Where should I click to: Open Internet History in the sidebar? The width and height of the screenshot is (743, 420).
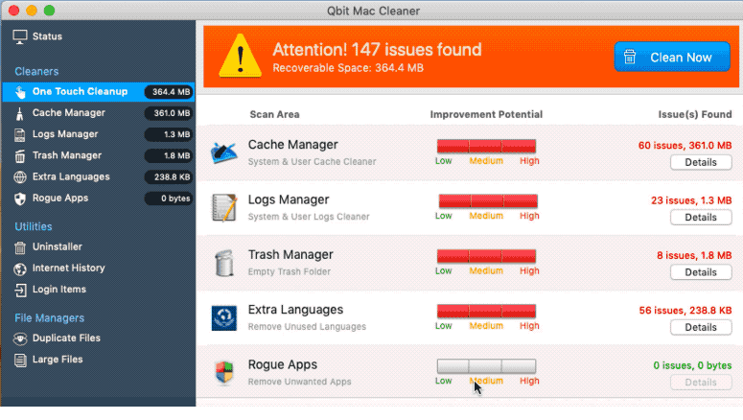click(68, 268)
